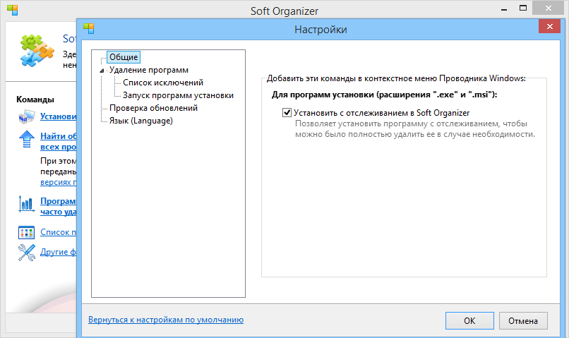The height and width of the screenshot is (338, 569).
Task: Close the Soft Organizer main window
Action: (x=549, y=8)
